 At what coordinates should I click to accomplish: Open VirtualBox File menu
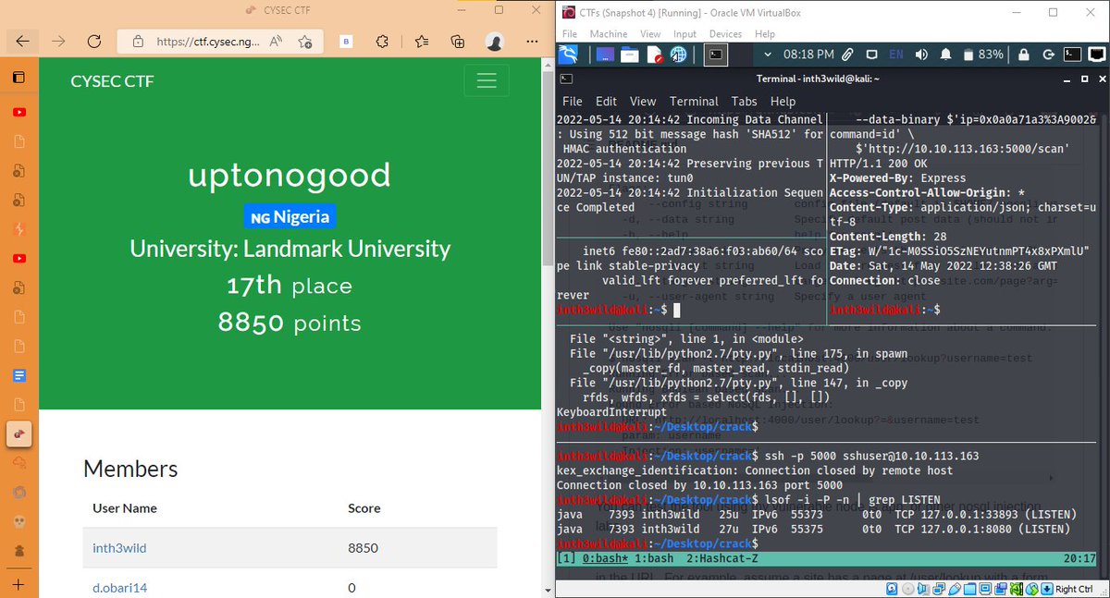click(x=571, y=34)
